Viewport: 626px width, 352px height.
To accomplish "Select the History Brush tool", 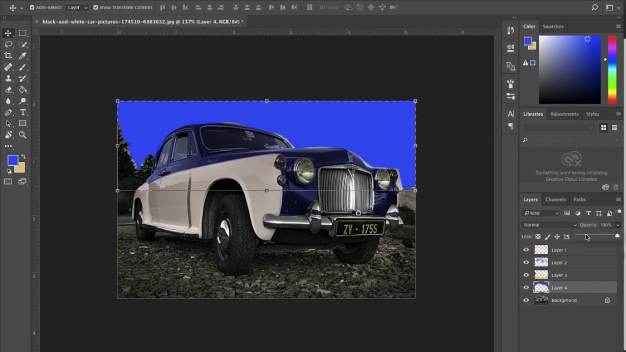I will 22,78.
